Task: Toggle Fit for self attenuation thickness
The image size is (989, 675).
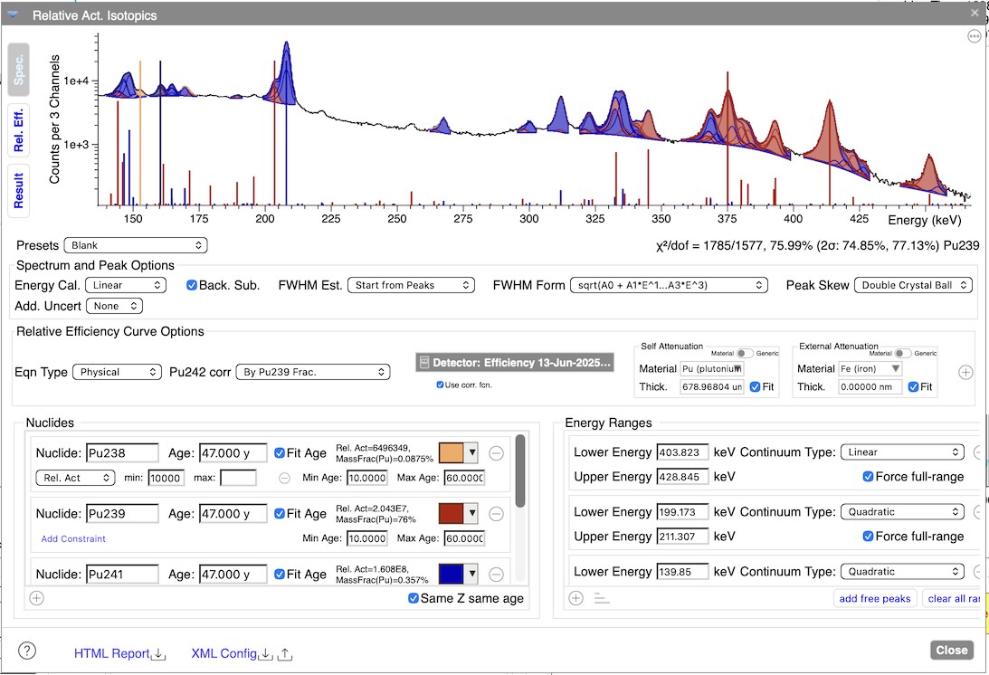Action: click(755, 386)
